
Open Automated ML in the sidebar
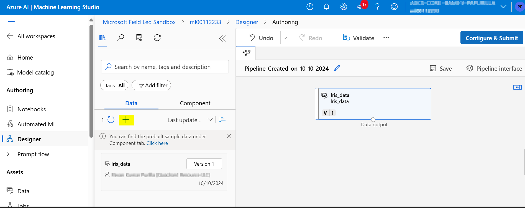click(31, 124)
